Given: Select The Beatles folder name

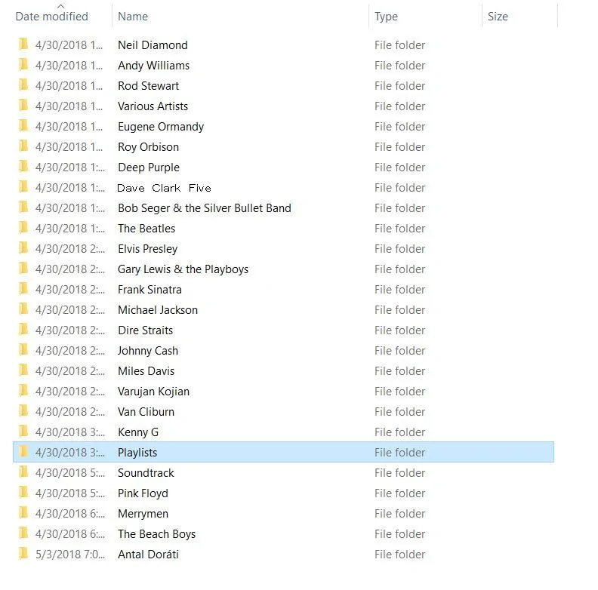Looking at the screenshot, I should pyautogui.click(x=146, y=229).
